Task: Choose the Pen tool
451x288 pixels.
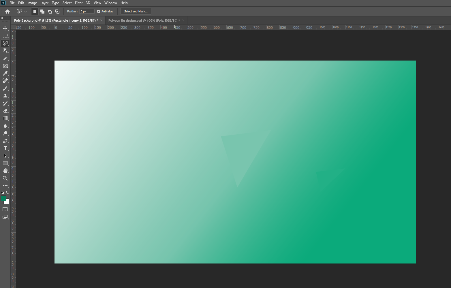Action: (5, 141)
